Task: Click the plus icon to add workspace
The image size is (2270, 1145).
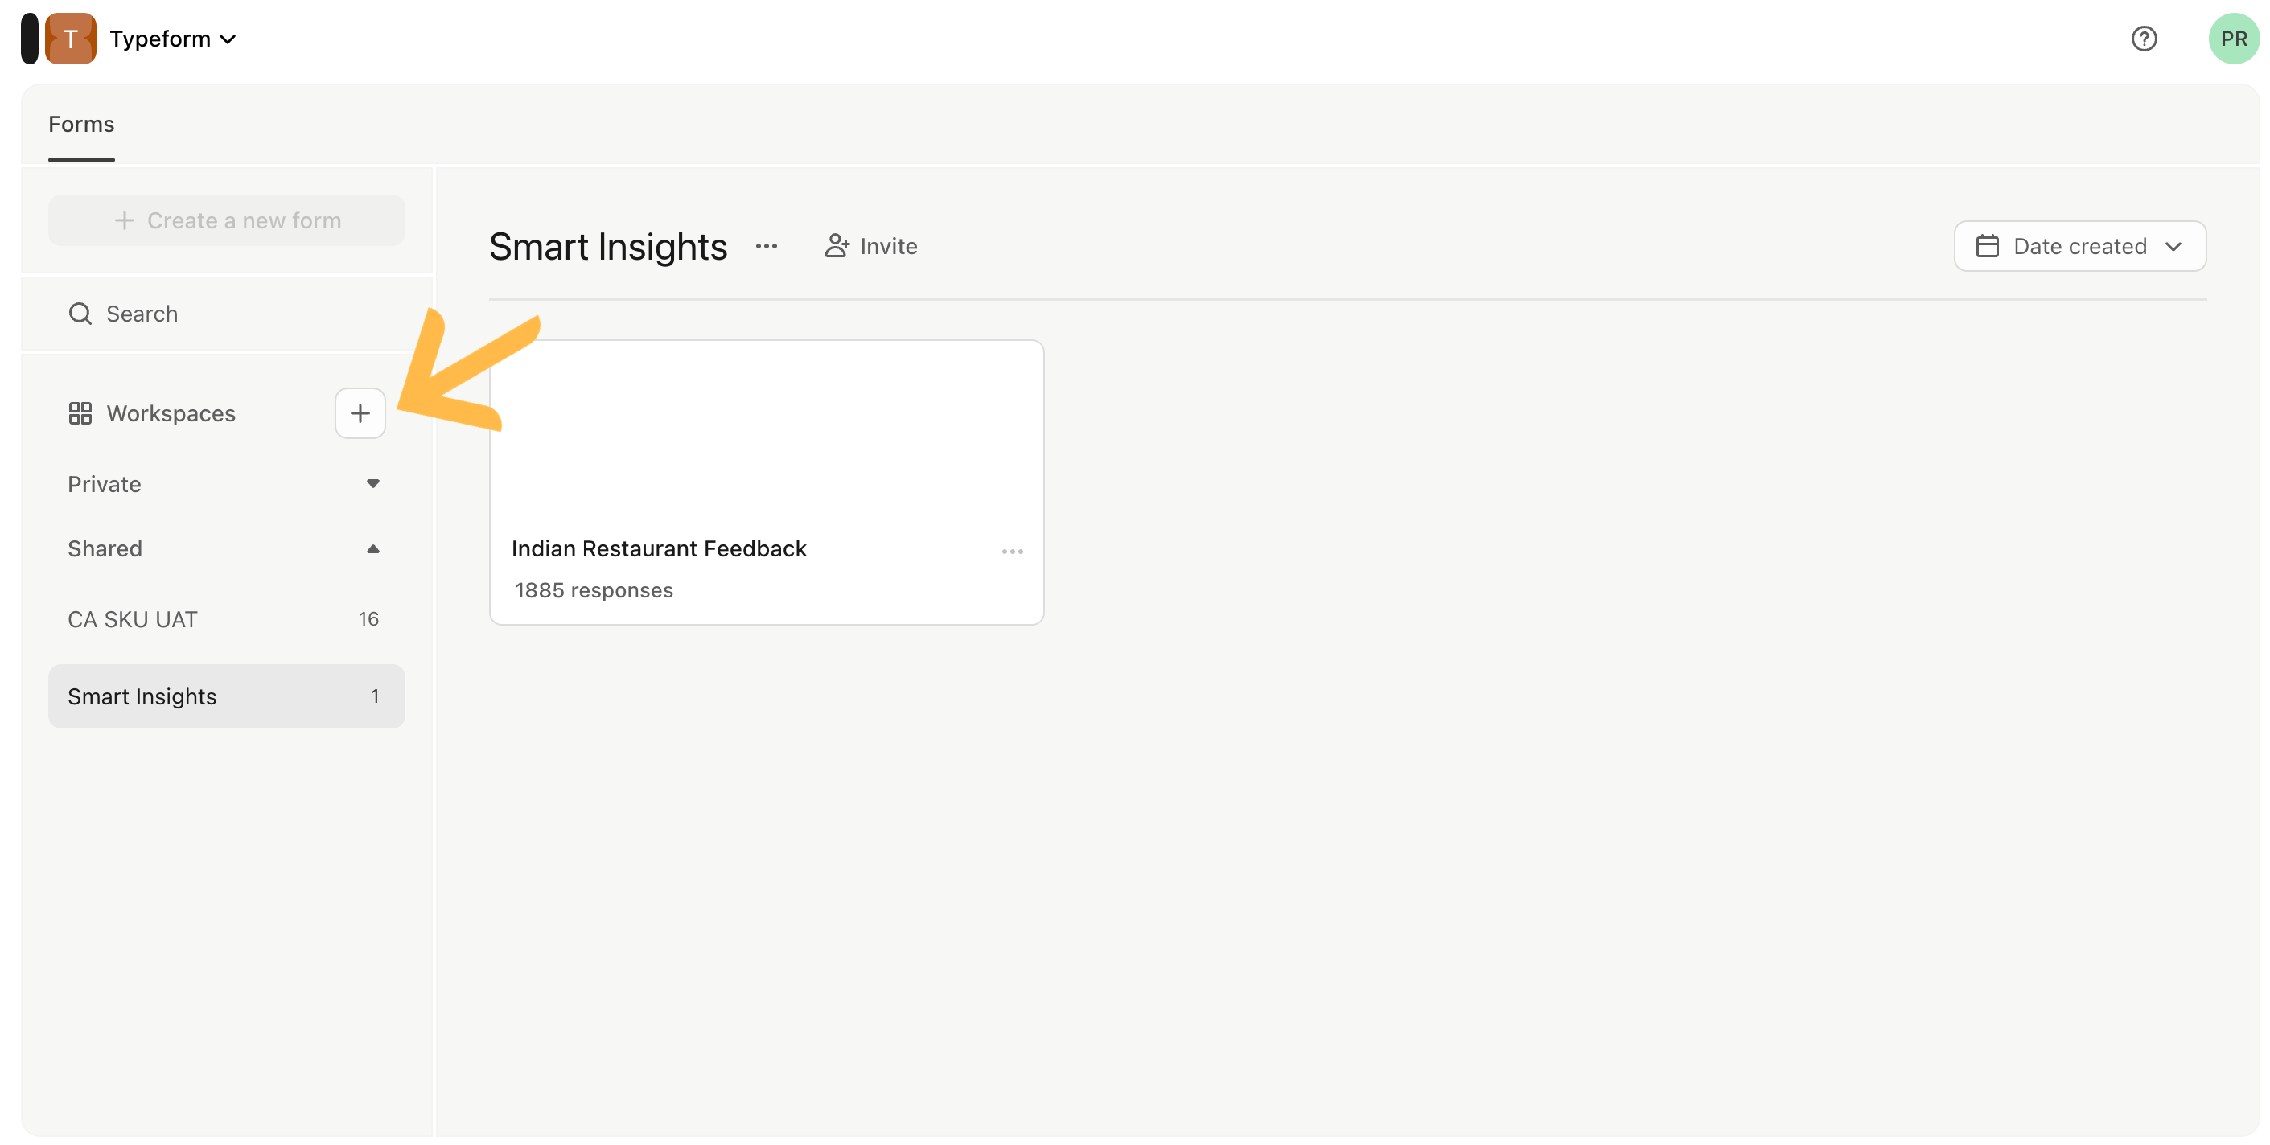Action: 360,413
